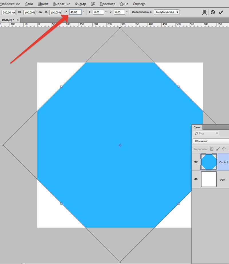Click the position field showing 300,00 пи
Image resolution: width=229 pixels, height=264 pixels.
click(9, 12)
